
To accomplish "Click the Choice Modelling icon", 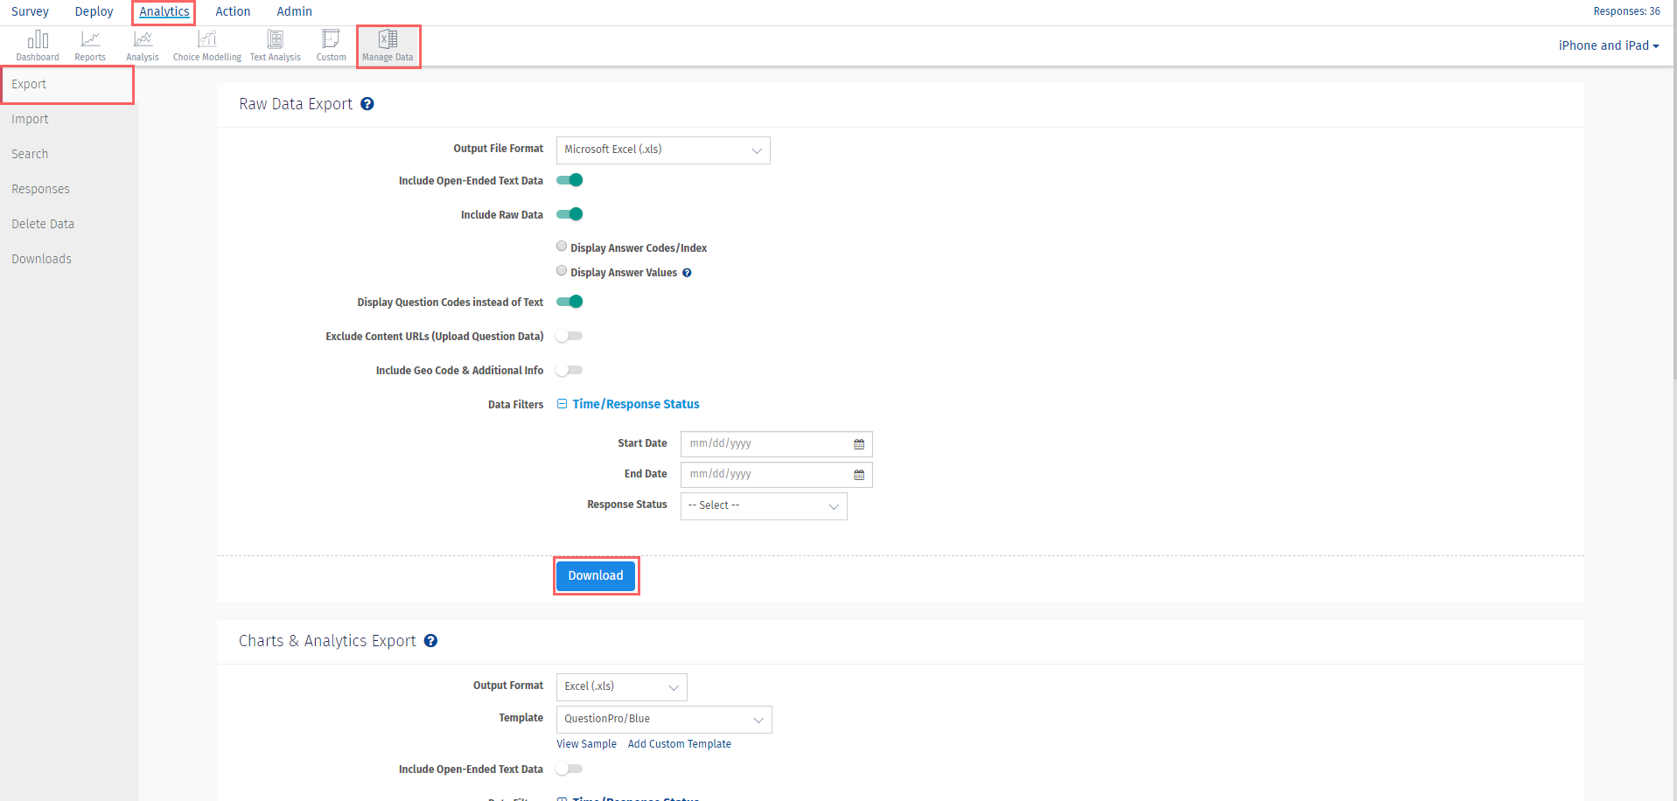I will (206, 45).
